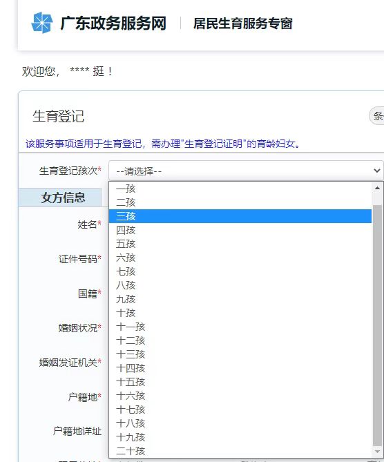The image size is (384, 462).
Task: Select the 八孩 option
Action: (240, 285)
